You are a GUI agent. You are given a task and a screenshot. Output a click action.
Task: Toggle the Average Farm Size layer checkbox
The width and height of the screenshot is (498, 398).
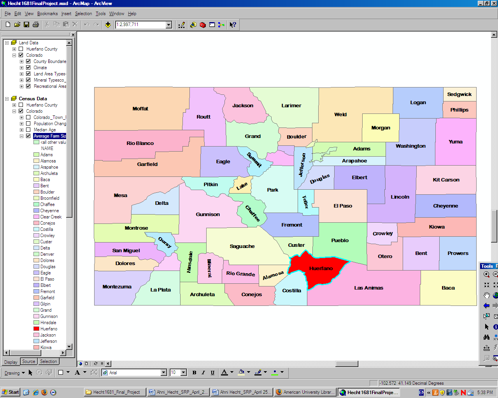point(28,136)
